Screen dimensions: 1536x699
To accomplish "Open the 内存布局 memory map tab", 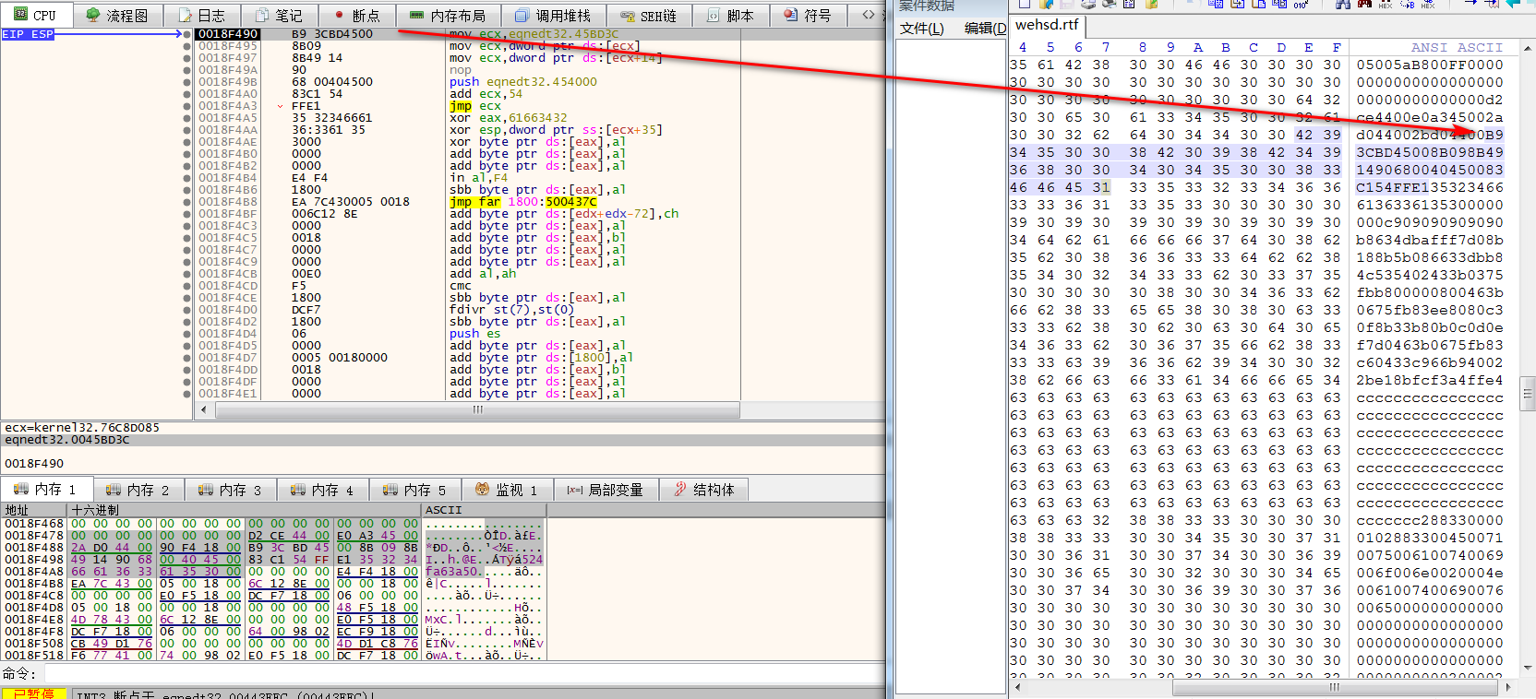I will pos(447,16).
